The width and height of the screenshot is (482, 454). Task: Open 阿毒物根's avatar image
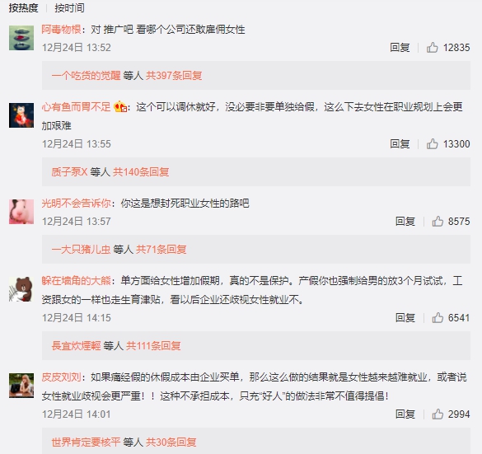[21, 38]
